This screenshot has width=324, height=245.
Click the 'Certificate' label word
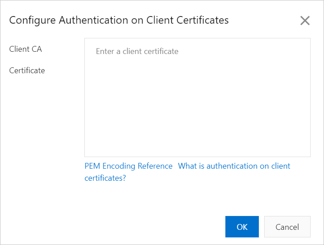point(27,71)
